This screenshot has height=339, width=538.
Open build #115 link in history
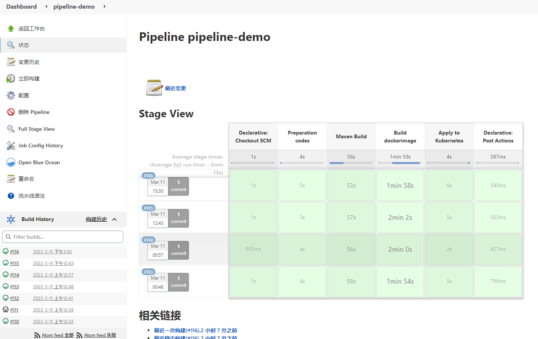[x=15, y=263]
